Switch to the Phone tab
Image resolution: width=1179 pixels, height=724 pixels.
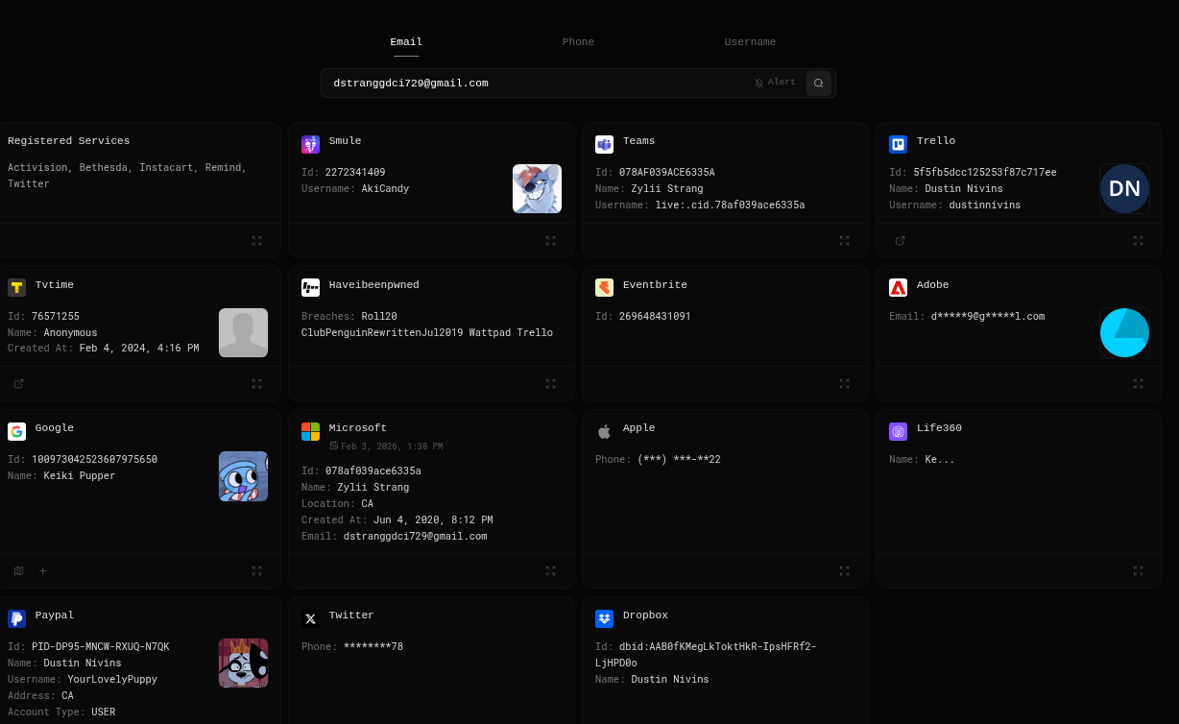578,42
